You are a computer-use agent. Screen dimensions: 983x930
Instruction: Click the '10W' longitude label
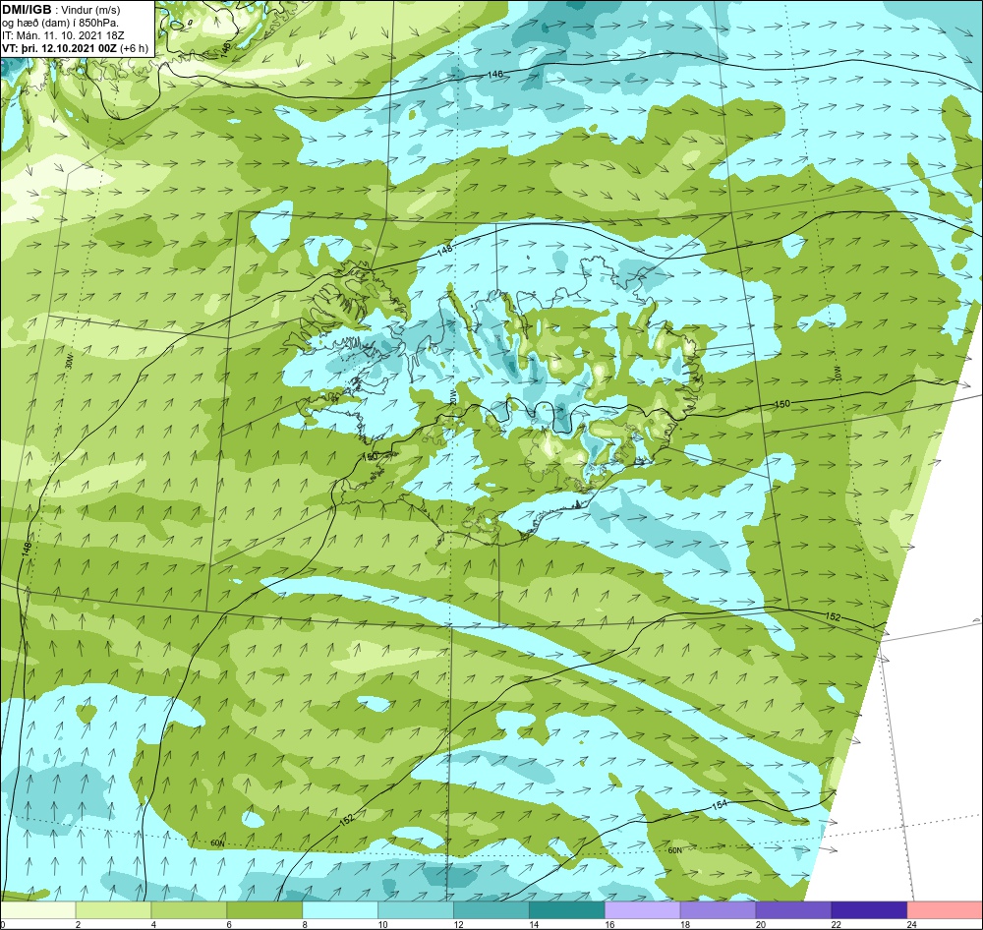coord(838,373)
